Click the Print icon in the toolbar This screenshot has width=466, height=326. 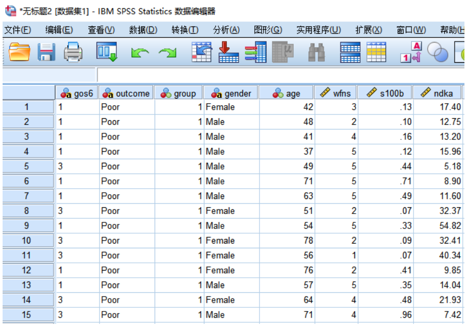[x=73, y=52]
